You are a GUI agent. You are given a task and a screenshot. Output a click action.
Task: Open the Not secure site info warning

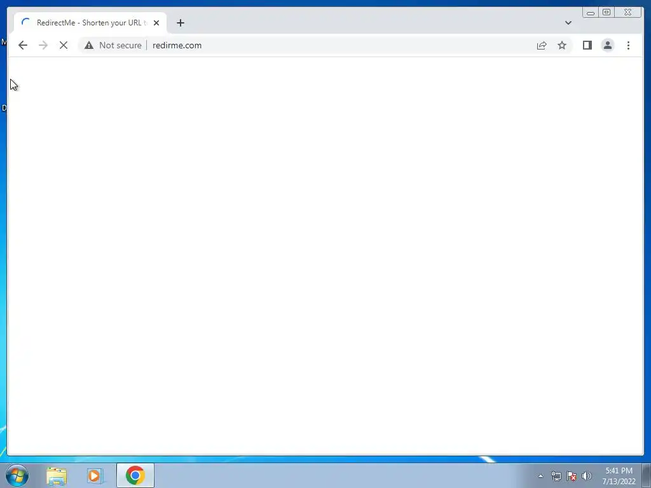pos(113,45)
